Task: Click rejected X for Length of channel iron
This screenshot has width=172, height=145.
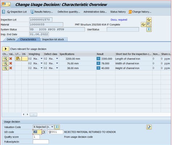Action: tap(11, 59)
